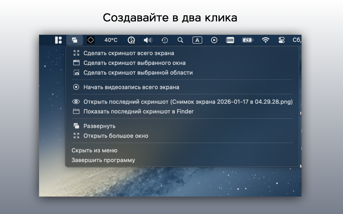Screen dimensions: 343x214
Task: Open the ChatGPT menu bar icon
Action: (91, 40)
